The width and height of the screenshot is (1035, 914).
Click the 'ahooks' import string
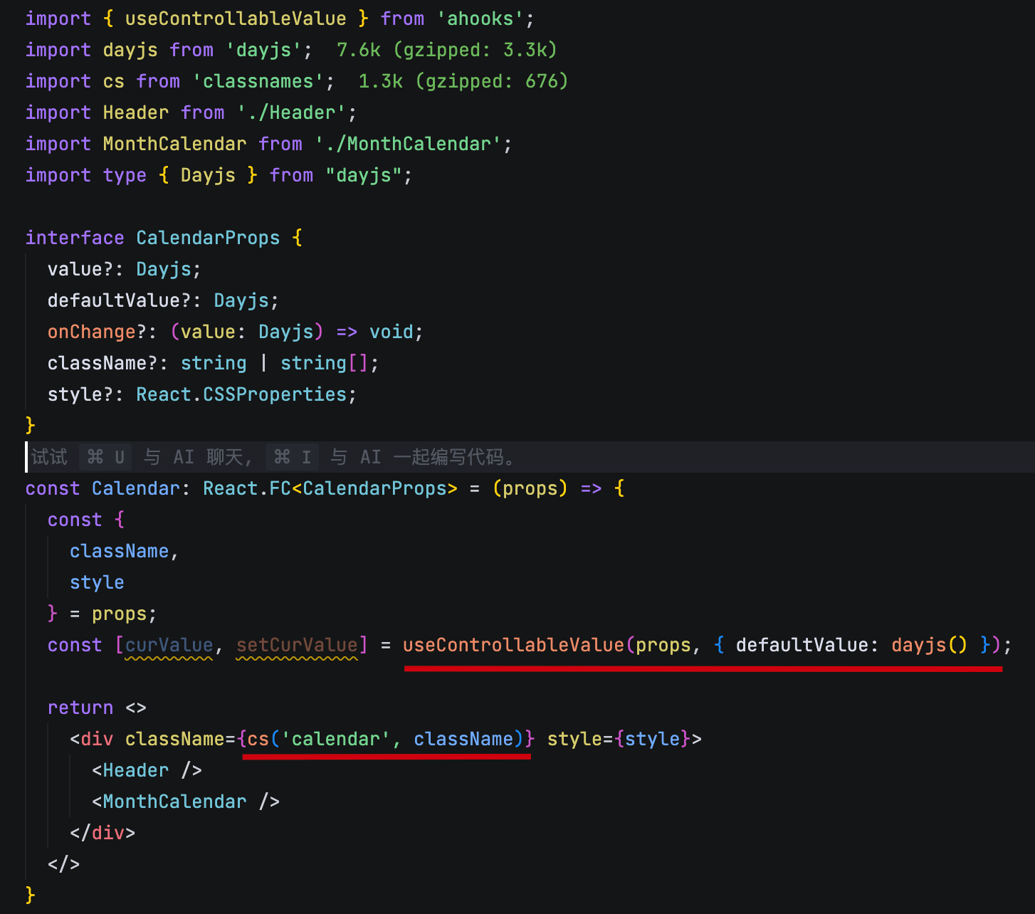tap(480, 19)
